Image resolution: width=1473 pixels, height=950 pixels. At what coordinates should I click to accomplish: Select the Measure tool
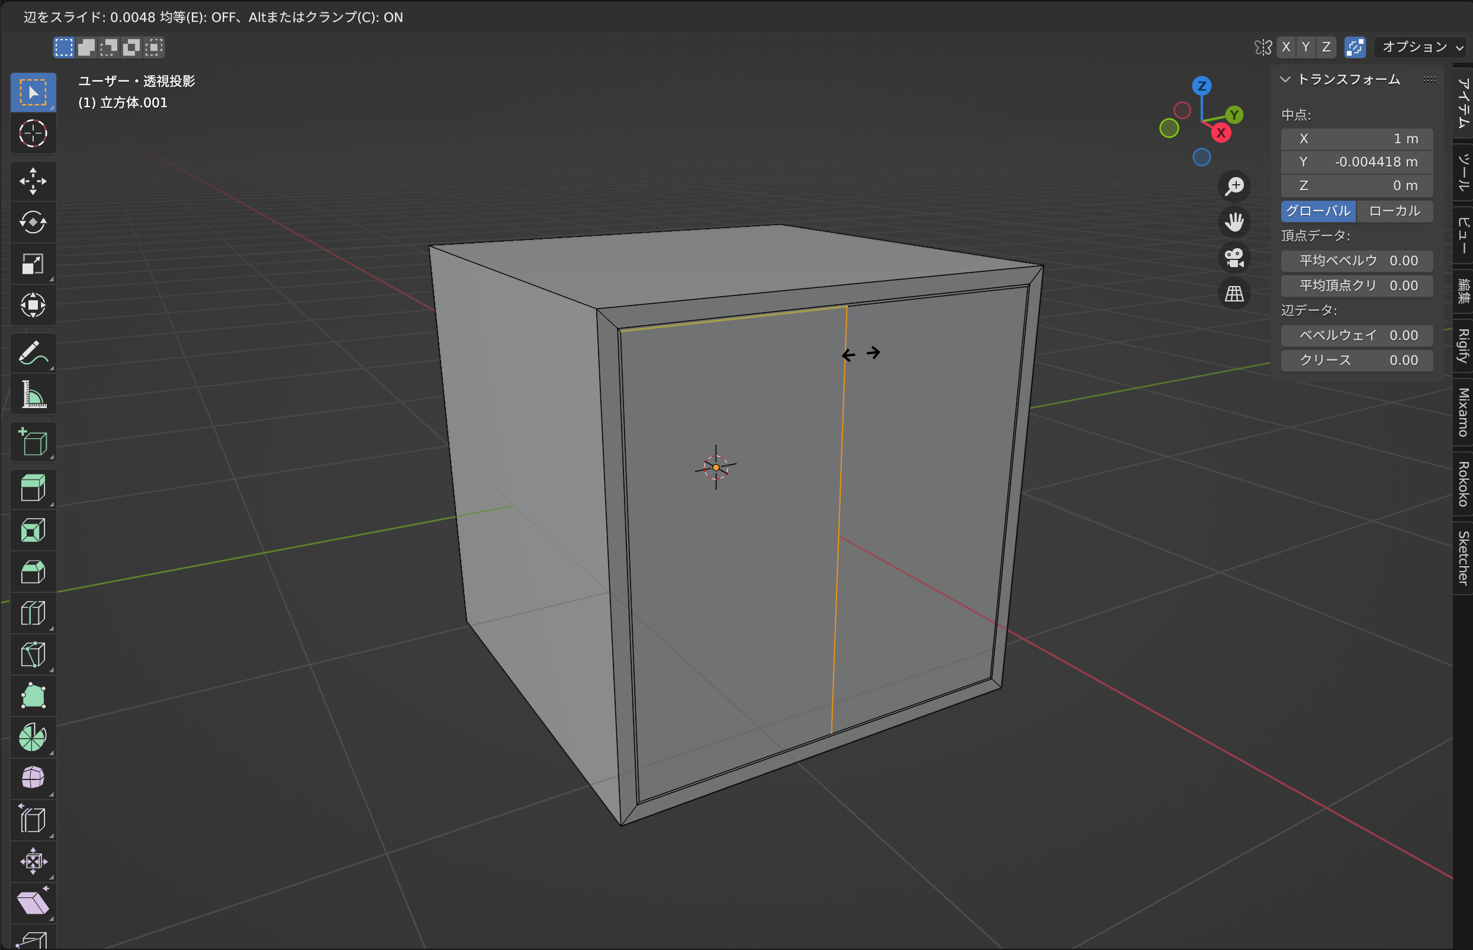33,394
